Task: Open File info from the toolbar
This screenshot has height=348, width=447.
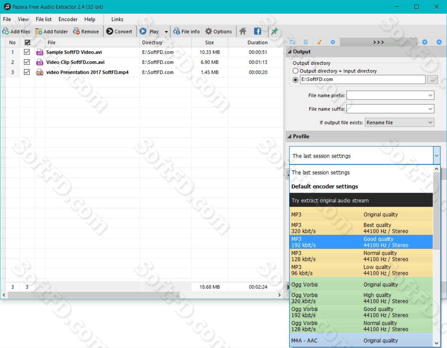Action: pyautogui.click(x=176, y=31)
